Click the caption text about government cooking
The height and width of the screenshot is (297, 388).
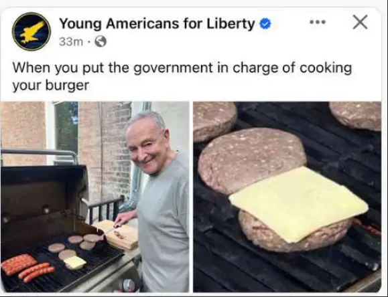click(182, 76)
